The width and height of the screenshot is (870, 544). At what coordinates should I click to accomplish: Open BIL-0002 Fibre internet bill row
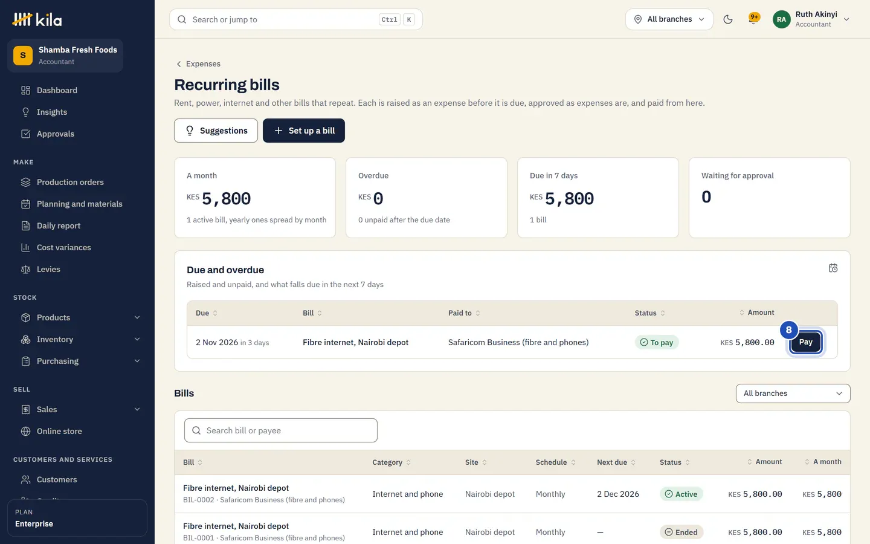click(512, 494)
